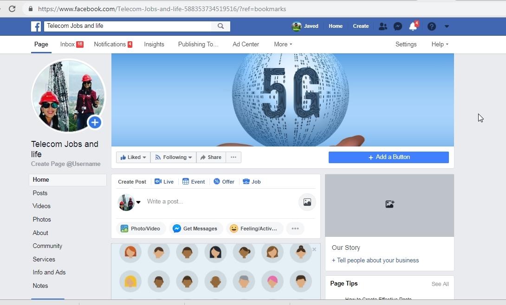506x305 pixels.
Task: Click the Feeling/Activity button
Action: pos(254,229)
